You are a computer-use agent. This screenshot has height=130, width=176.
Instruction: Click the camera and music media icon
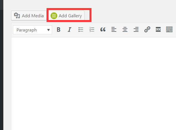point(17,16)
